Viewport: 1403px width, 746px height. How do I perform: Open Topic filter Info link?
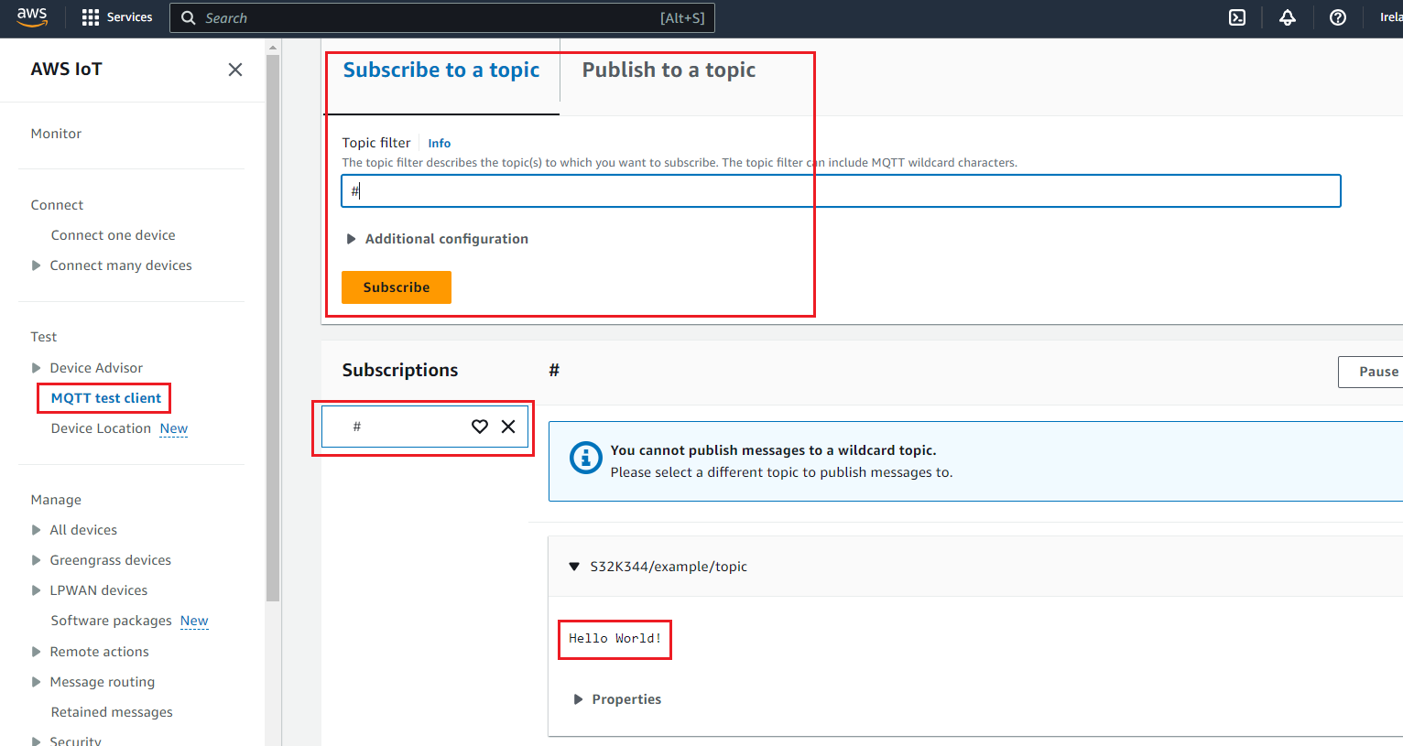pos(439,144)
